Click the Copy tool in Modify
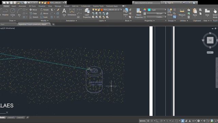The height and width of the screenshot is (123, 218). pos(33,13)
